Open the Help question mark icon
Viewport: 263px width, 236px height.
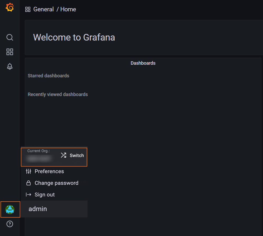[x=10, y=224]
